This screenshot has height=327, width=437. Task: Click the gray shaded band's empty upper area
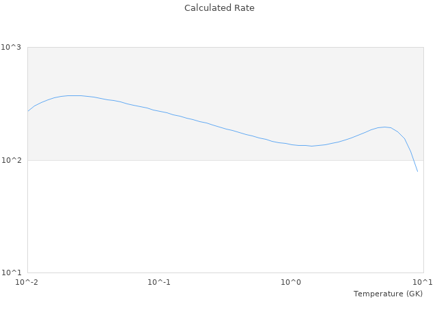[x=225, y=68]
